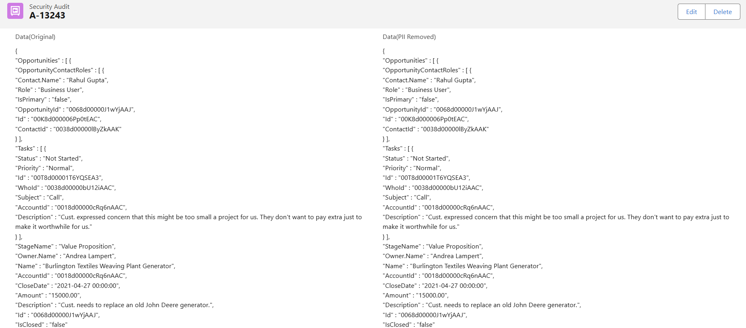Click the Subject Call line in Data(Original)
The height and width of the screenshot is (328, 746).
(39, 198)
